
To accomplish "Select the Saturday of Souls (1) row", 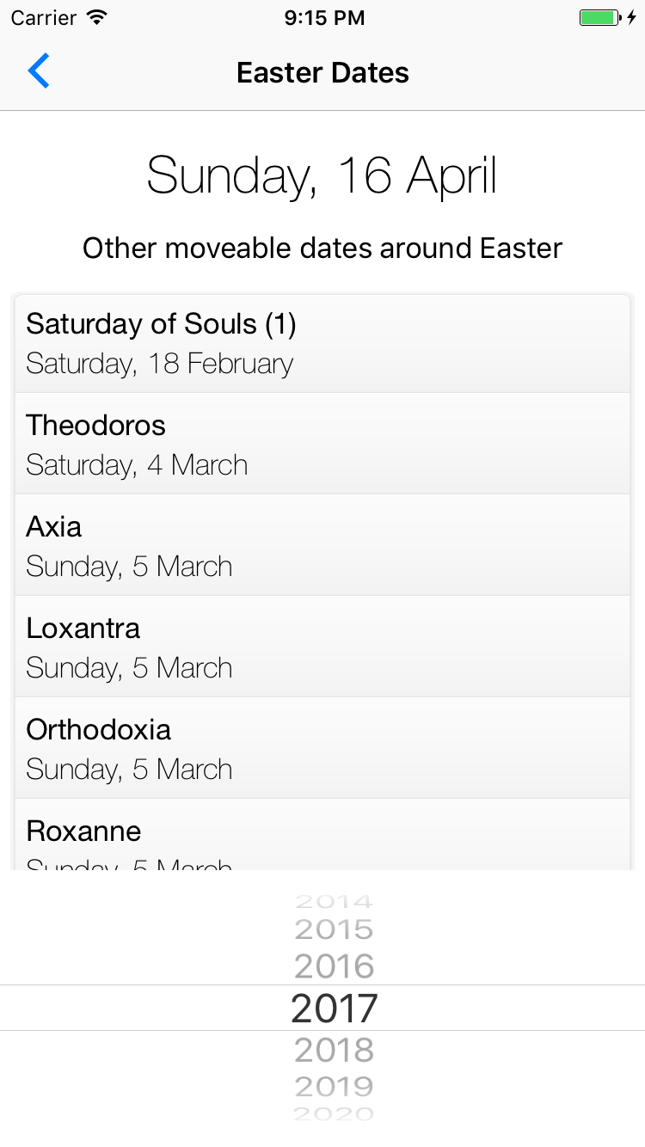I will click(x=322, y=343).
